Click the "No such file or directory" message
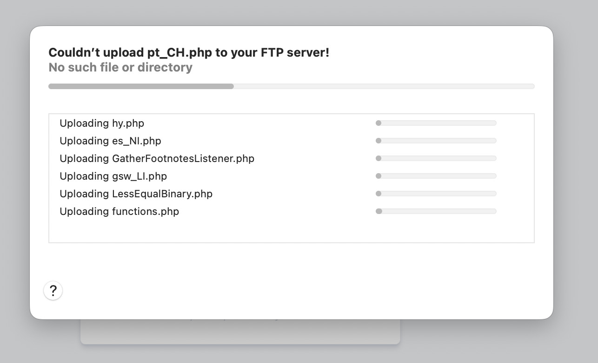 point(120,67)
